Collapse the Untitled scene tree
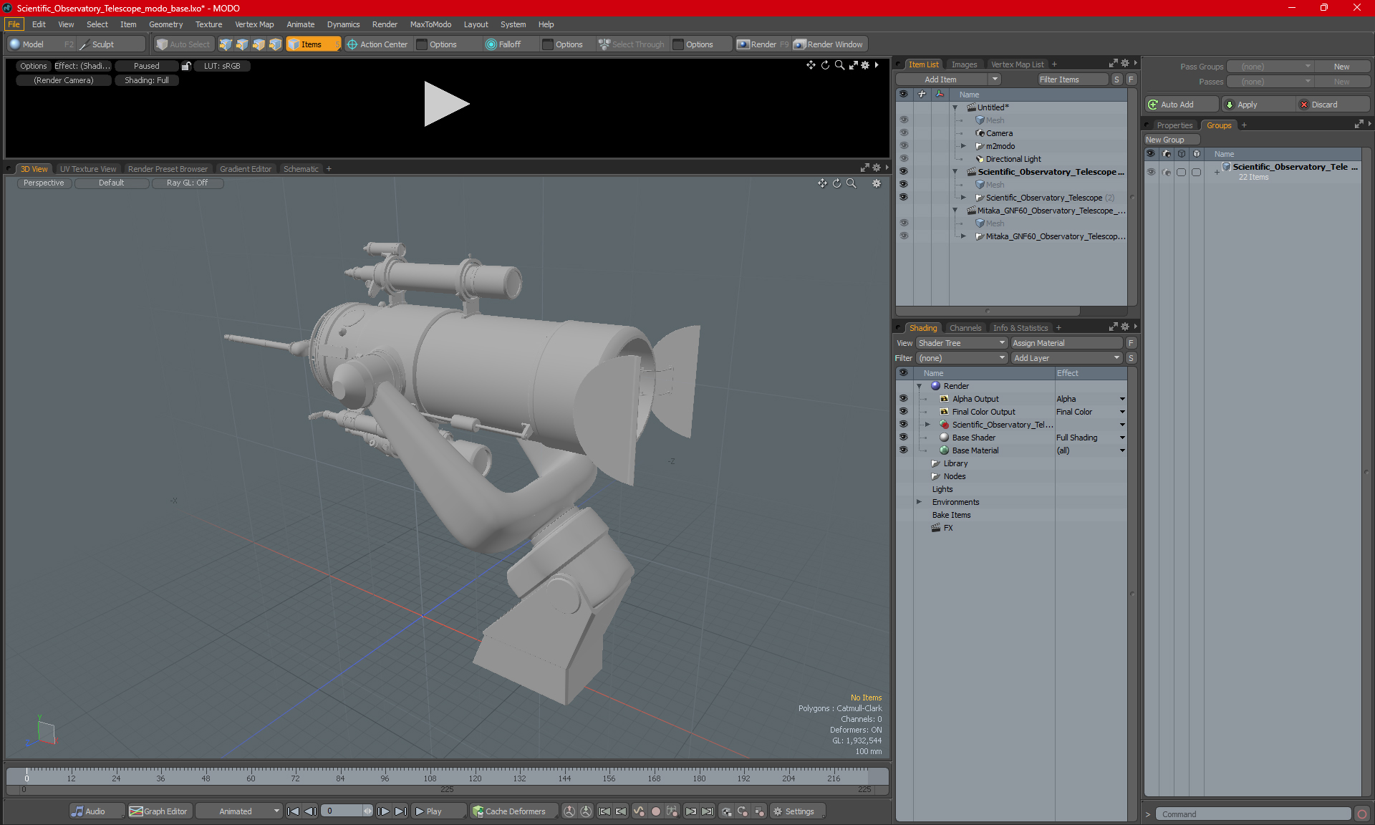The width and height of the screenshot is (1375, 825). click(x=955, y=107)
